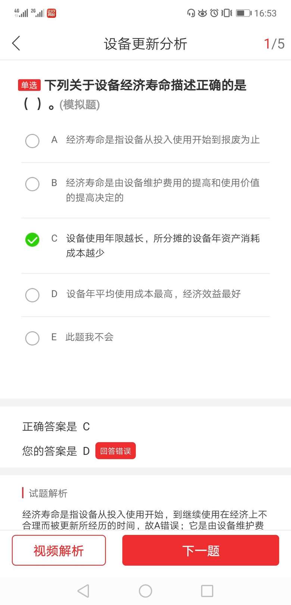Screen dimensions: 291x605
Task: Select radio button for option A
Action: point(32,141)
